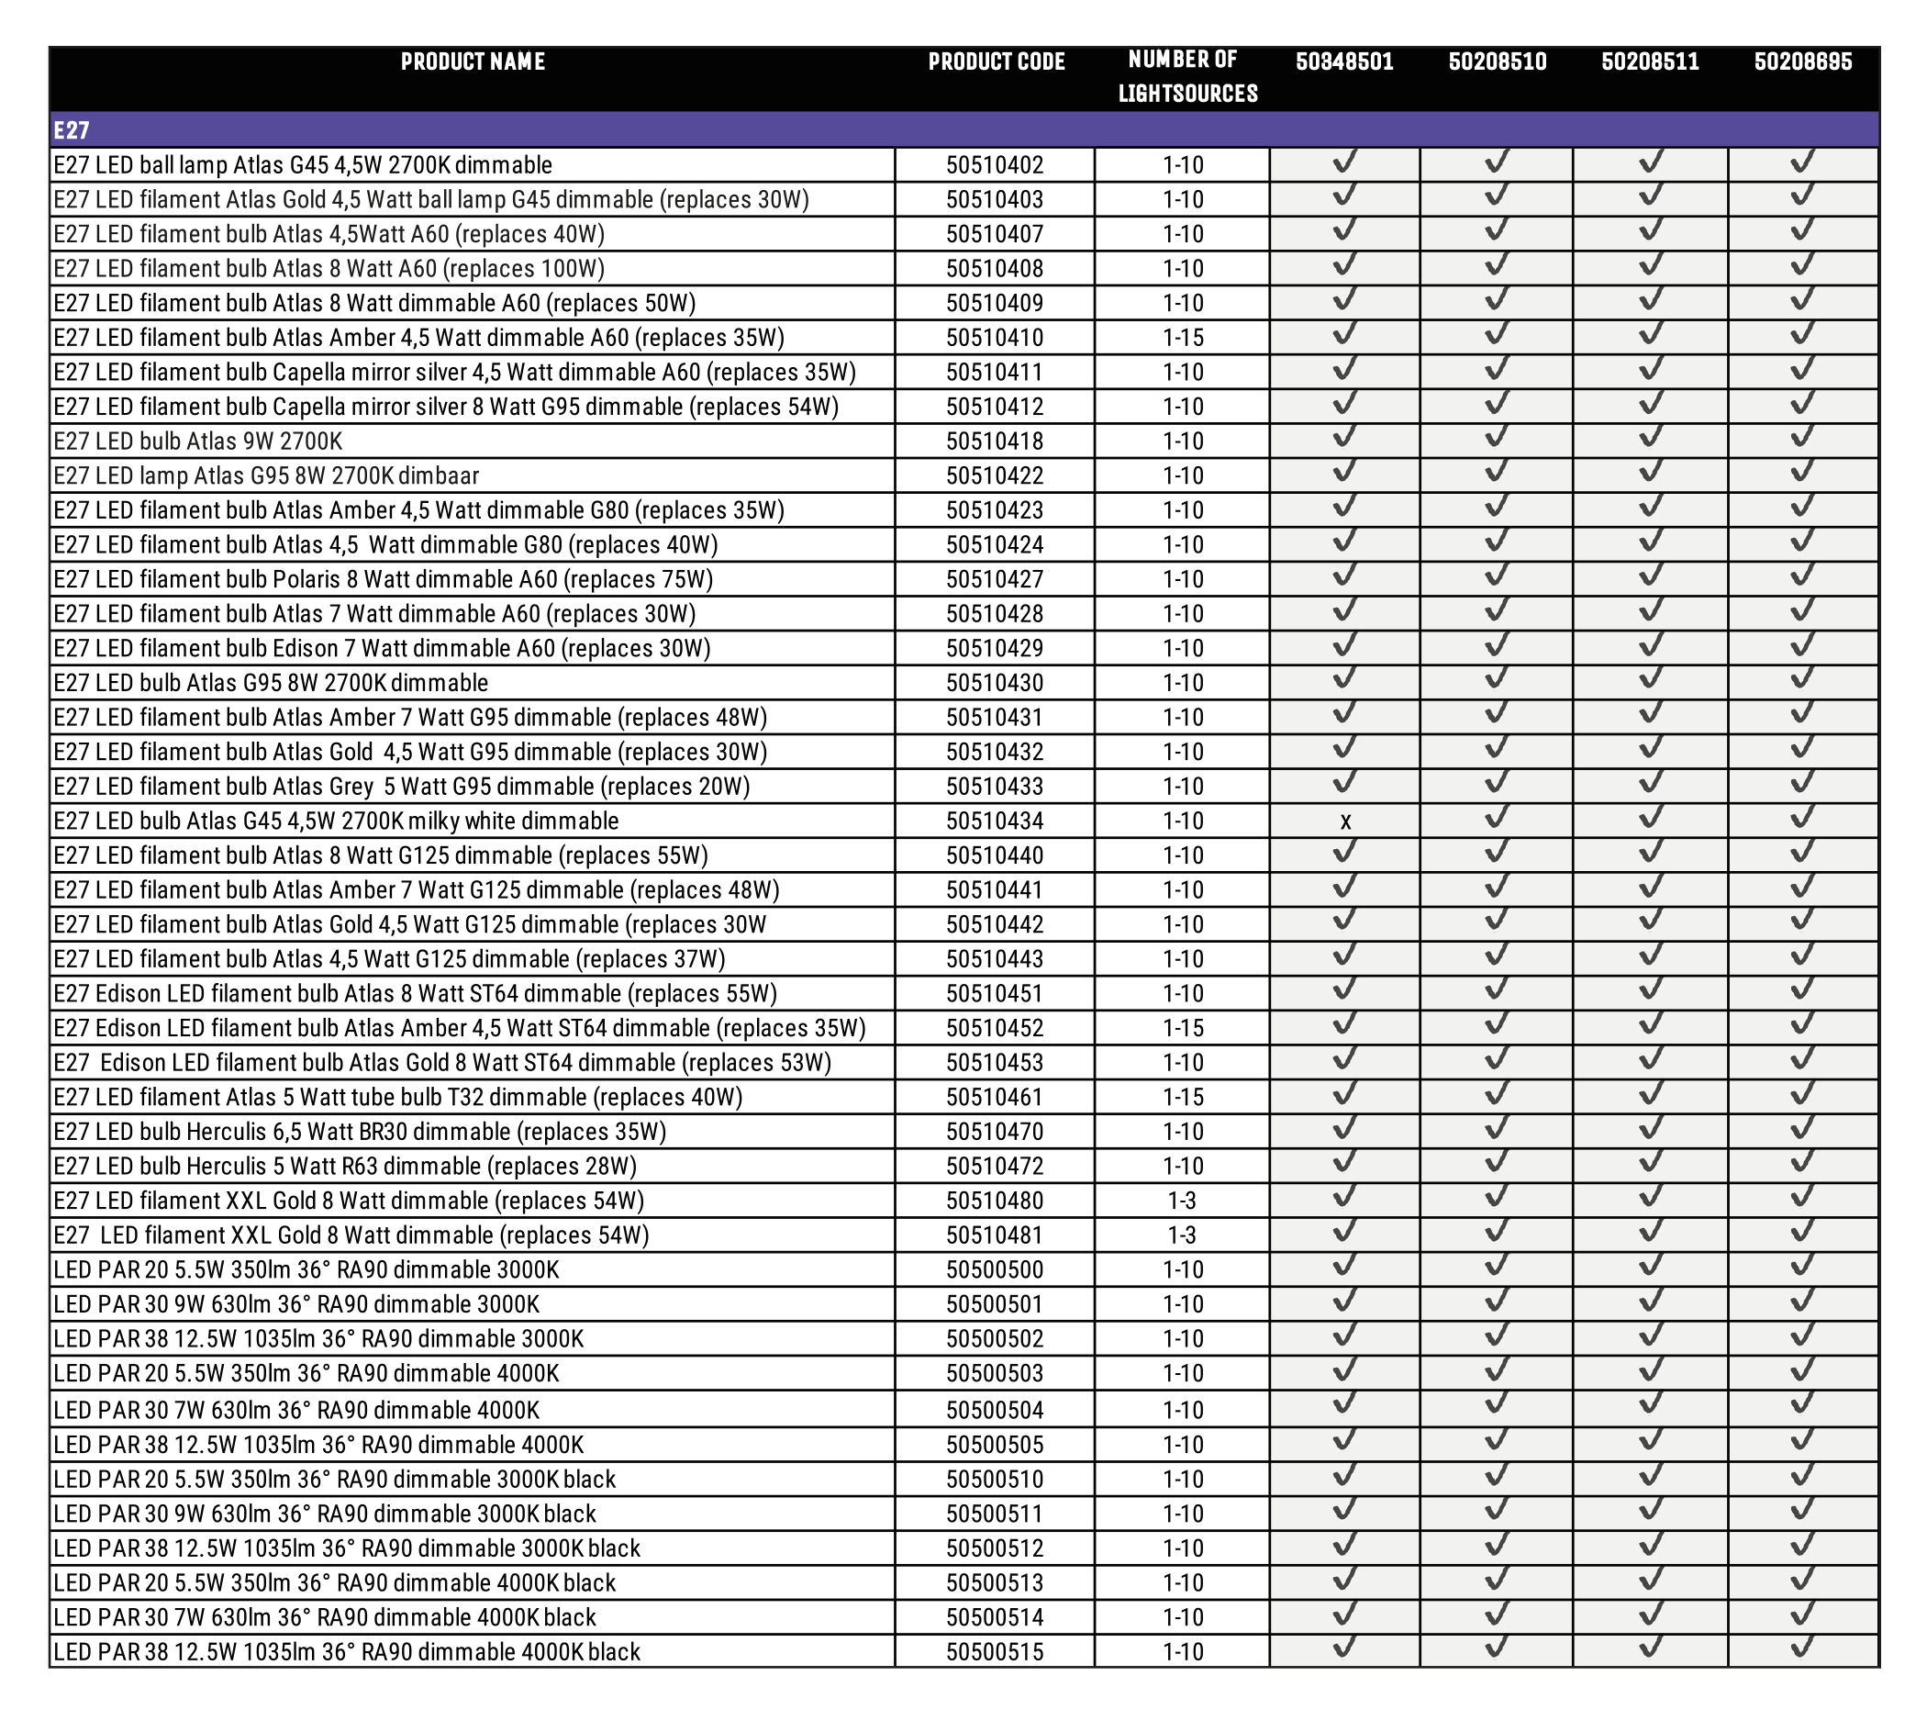
Task: Click 50208511 checkmark for product 50510434
Action: coord(1650,819)
